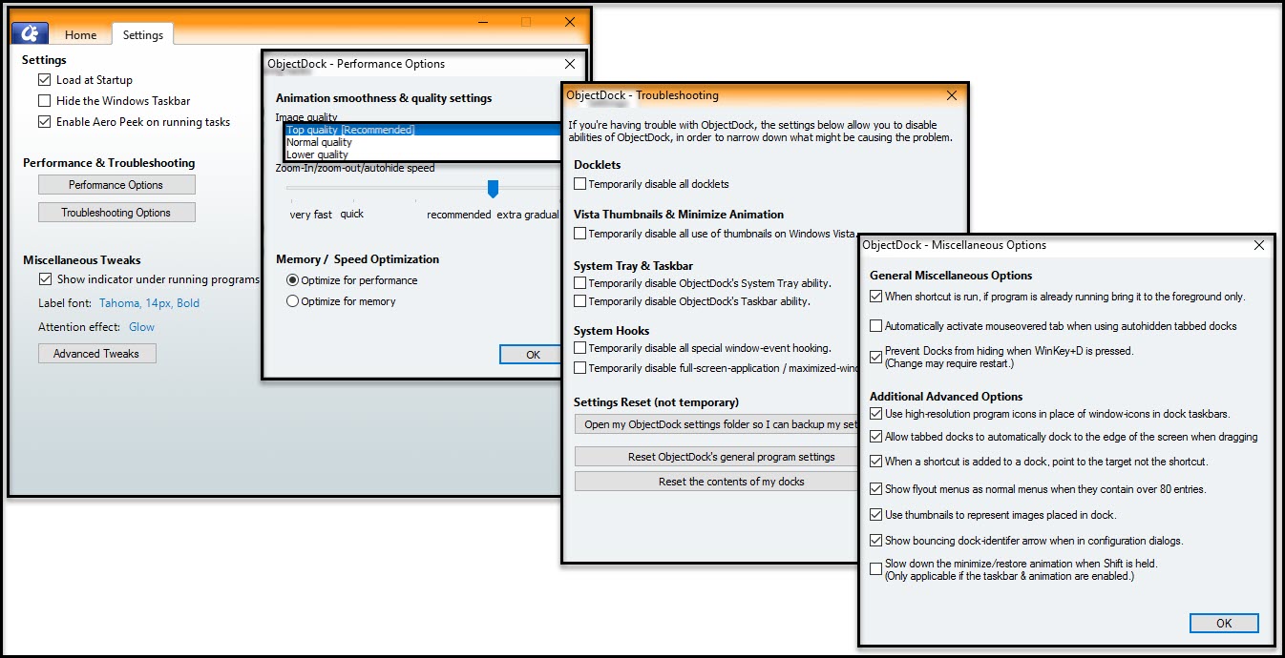Screen dimensions: 1285x658
Task: Toggle Enable Aero Peek on running tasks
Action: click(x=45, y=122)
